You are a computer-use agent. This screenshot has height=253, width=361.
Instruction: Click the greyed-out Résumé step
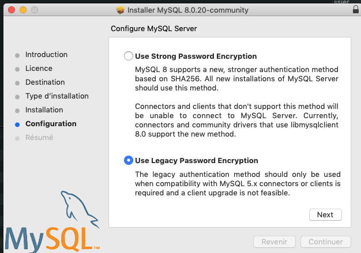(39, 138)
